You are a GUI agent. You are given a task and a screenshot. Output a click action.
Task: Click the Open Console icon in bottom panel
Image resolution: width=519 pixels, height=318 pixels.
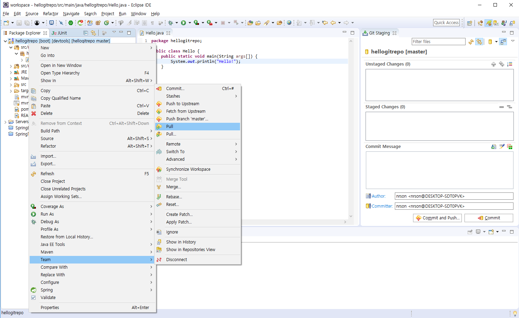click(x=491, y=232)
